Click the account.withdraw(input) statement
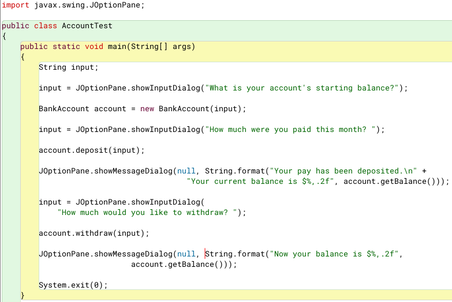Screen dimensions: 452x302 94,233
